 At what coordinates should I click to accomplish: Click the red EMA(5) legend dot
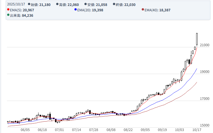(8, 9)
